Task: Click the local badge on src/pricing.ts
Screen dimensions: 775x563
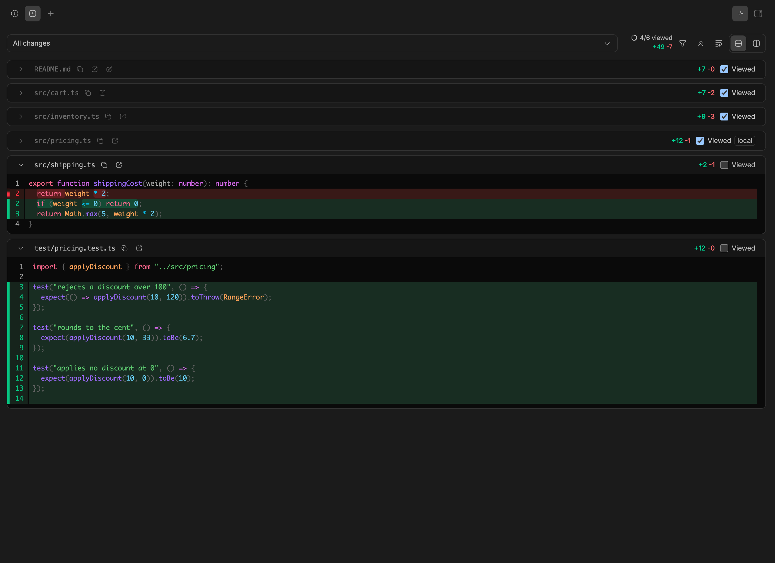Action: coord(745,141)
